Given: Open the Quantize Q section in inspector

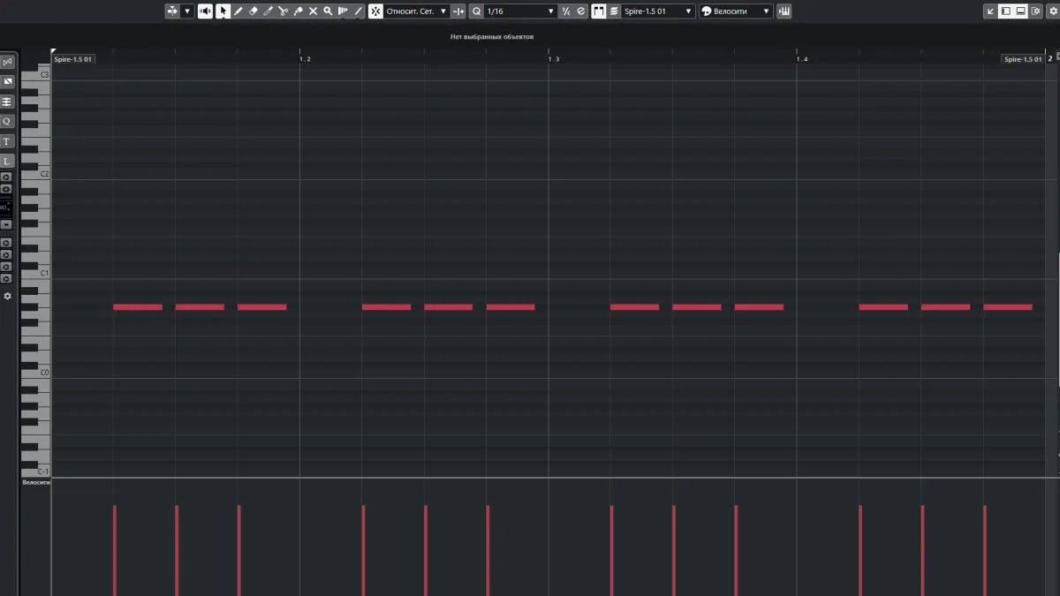Looking at the screenshot, I should click(x=7, y=121).
